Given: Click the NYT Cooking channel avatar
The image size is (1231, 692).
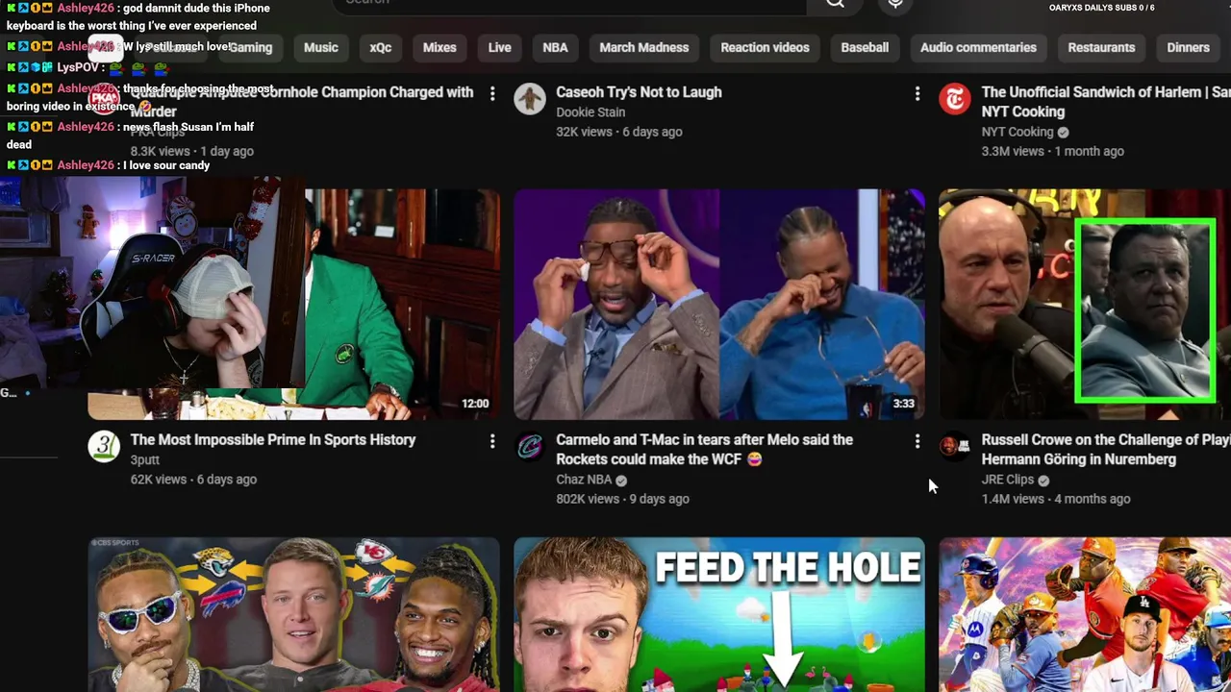Looking at the screenshot, I should (955, 99).
